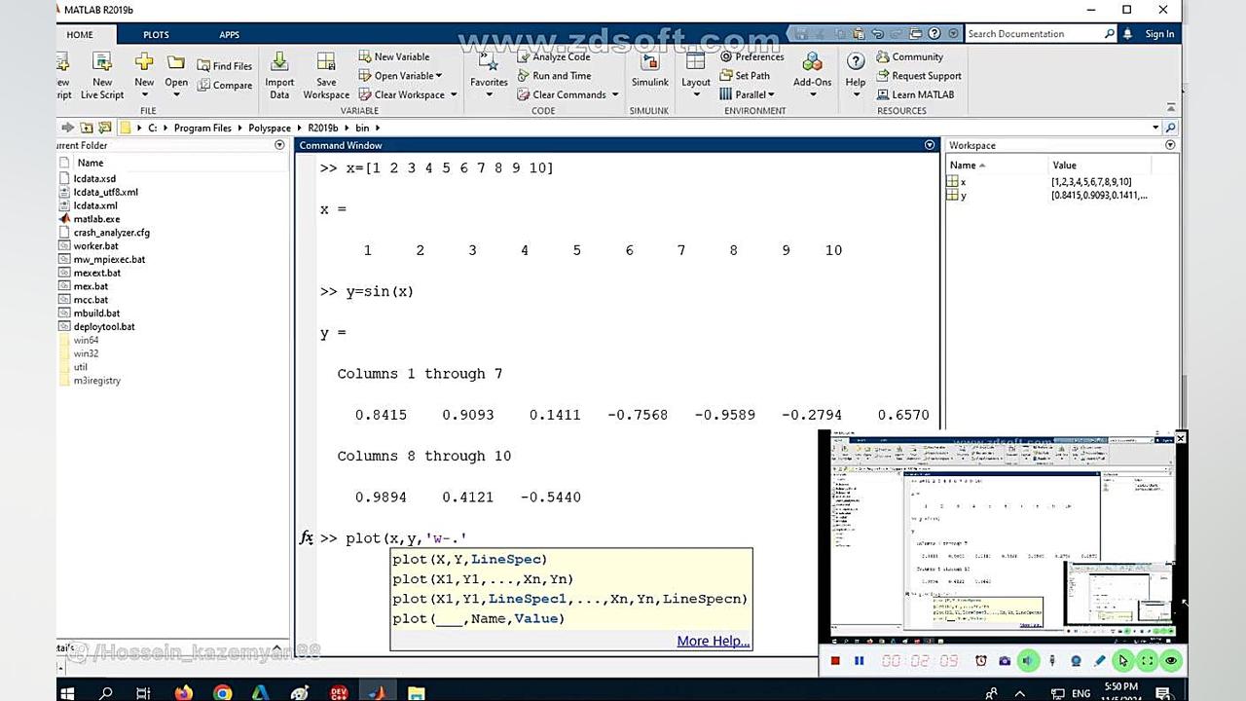Toggle microphone capture in recorder

pos(1052,661)
